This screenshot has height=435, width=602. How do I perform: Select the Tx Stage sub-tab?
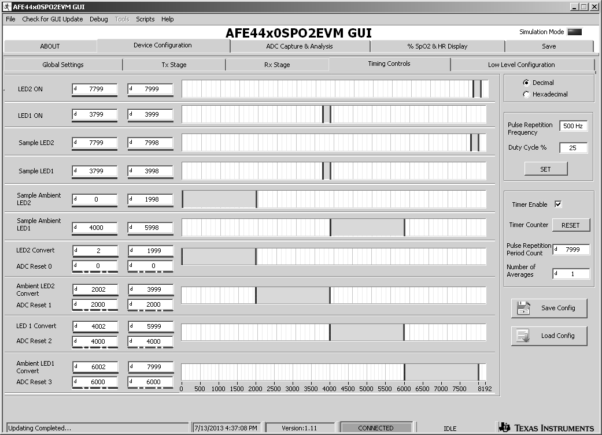click(x=174, y=65)
